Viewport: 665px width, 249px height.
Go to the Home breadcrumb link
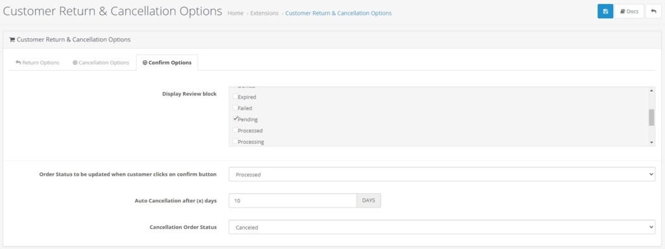tap(235, 13)
